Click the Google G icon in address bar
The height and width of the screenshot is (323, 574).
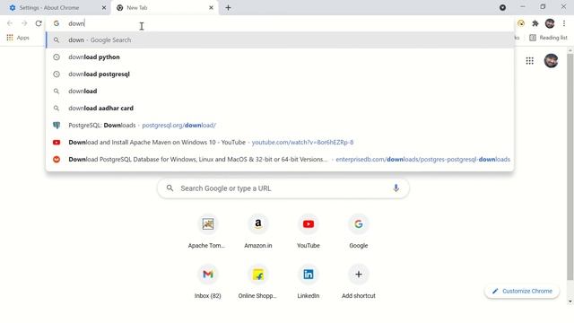[x=57, y=23]
